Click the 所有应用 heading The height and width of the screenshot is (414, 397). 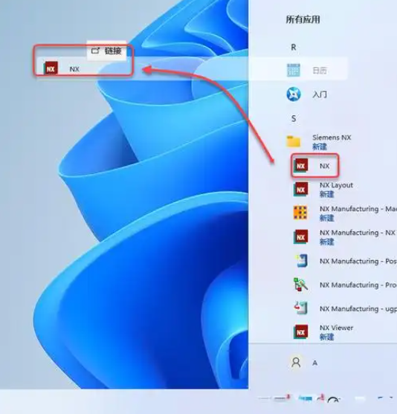tap(303, 19)
